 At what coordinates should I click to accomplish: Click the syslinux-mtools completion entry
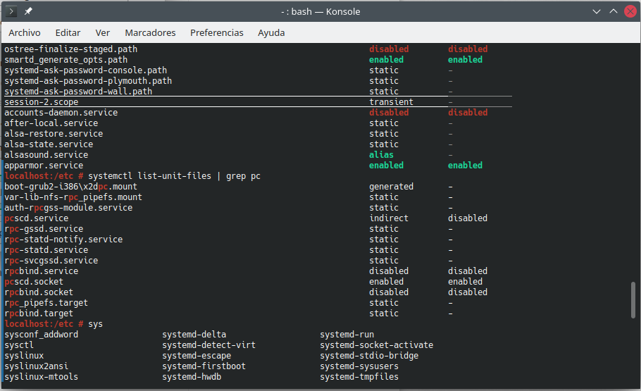point(42,377)
